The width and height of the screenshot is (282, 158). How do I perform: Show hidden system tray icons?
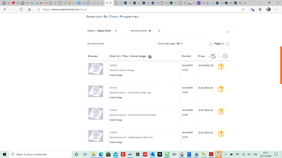tap(226, 154)
